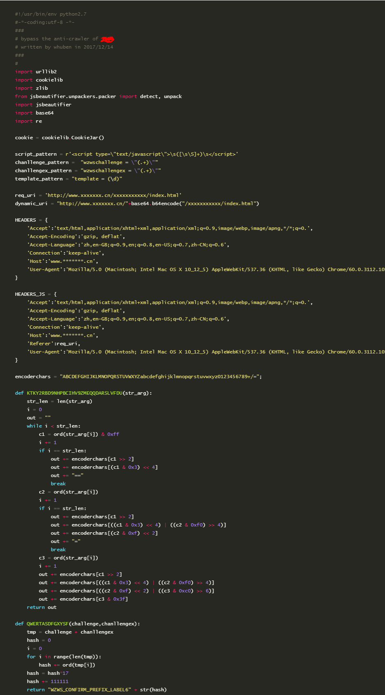
Task: Click the 'for i in range(len(tmp)):' line
Action: point(64,657)
